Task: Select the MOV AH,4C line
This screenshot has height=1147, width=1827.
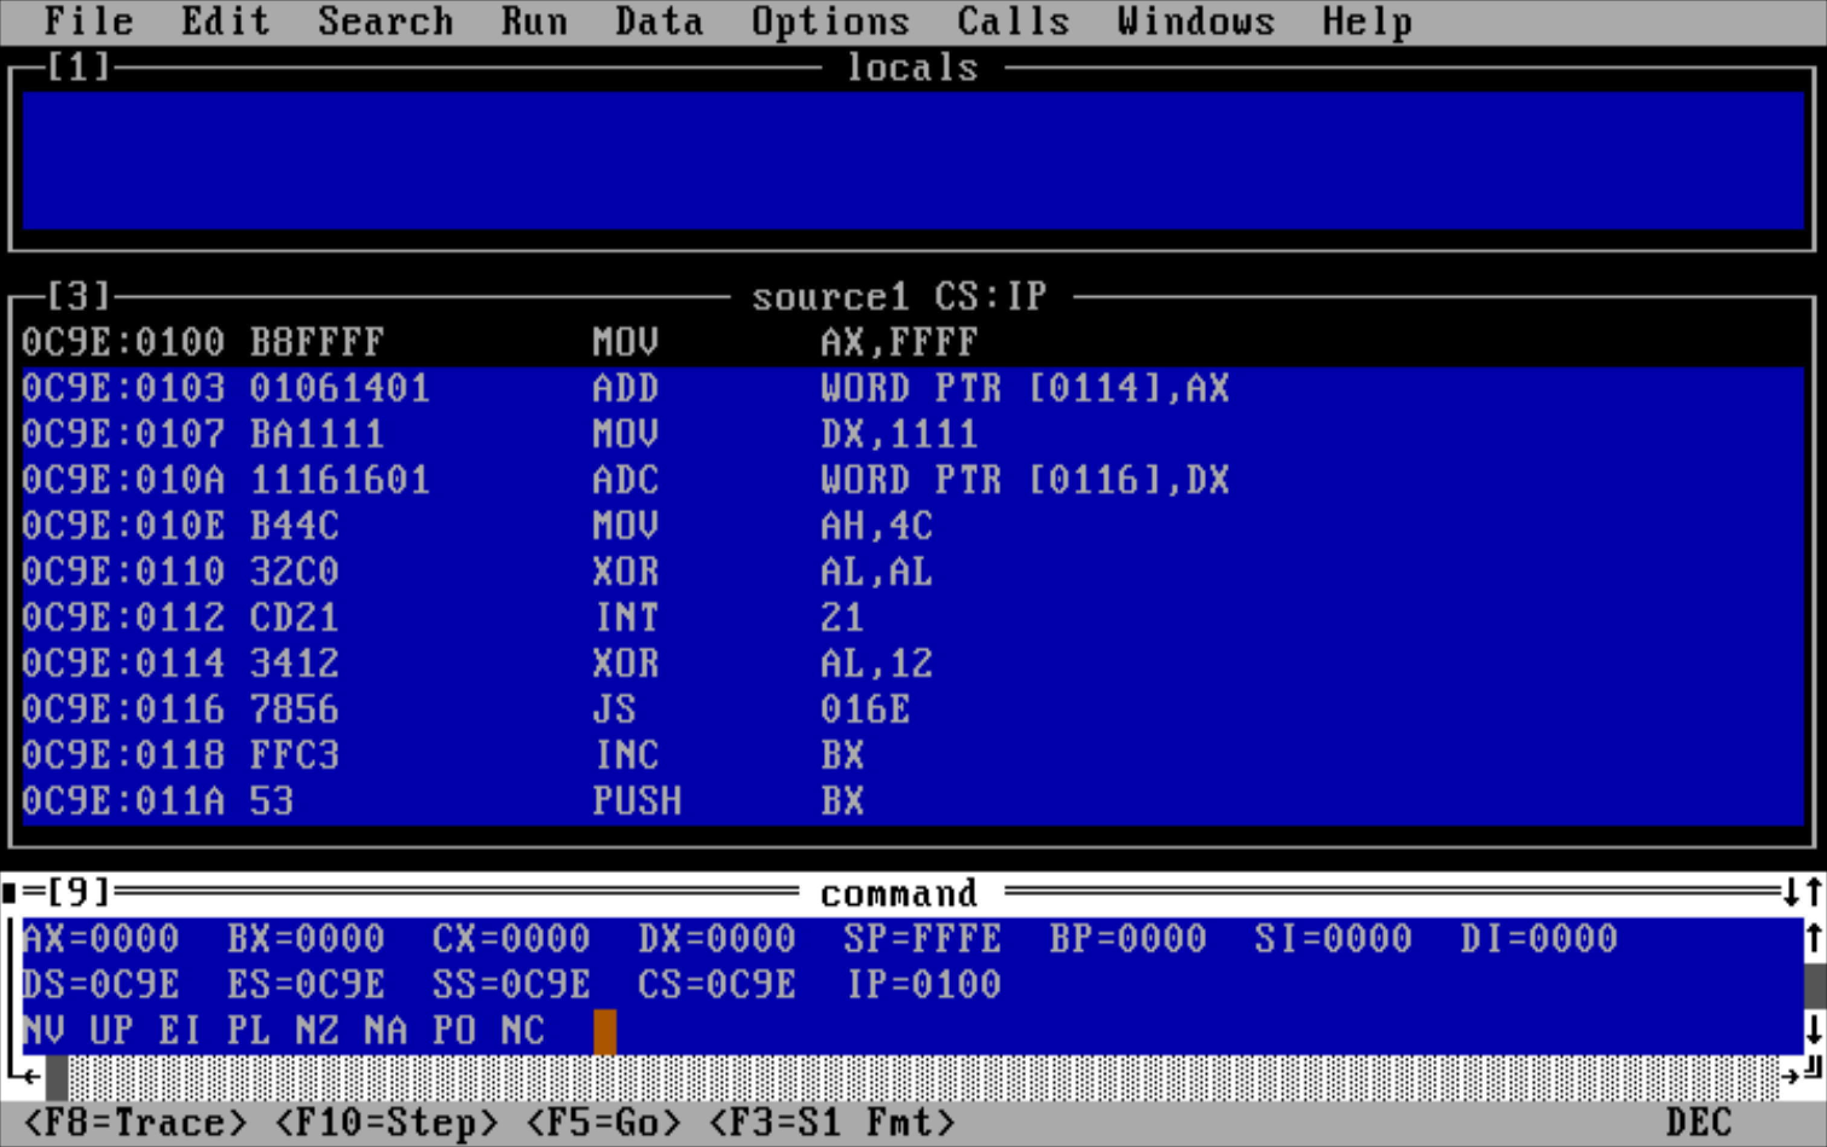Action: tap(913, 526)
